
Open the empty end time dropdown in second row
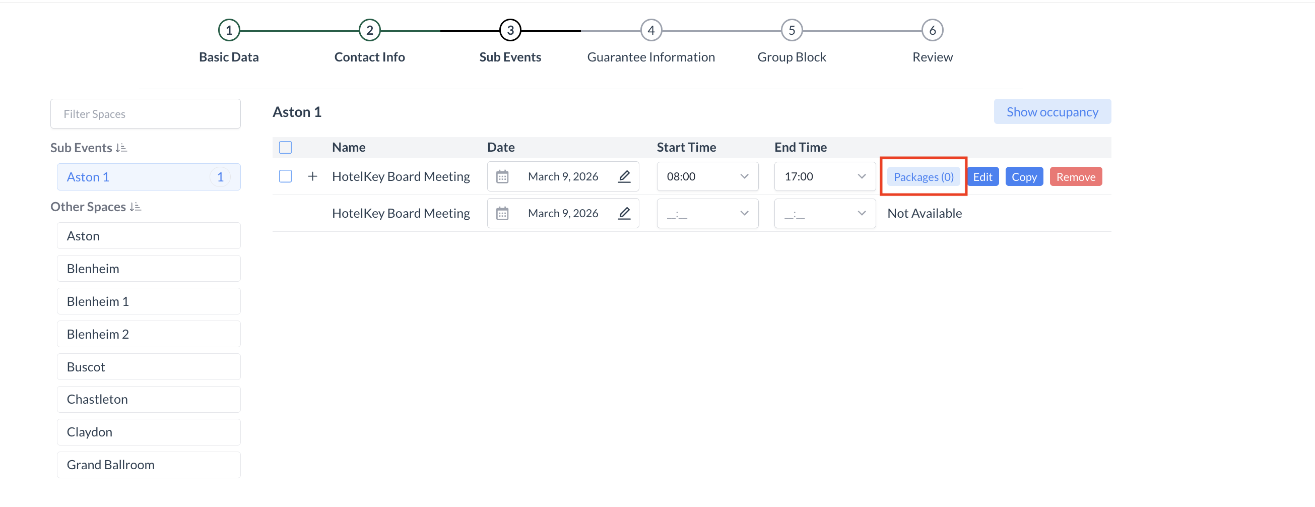coord(824,213)
